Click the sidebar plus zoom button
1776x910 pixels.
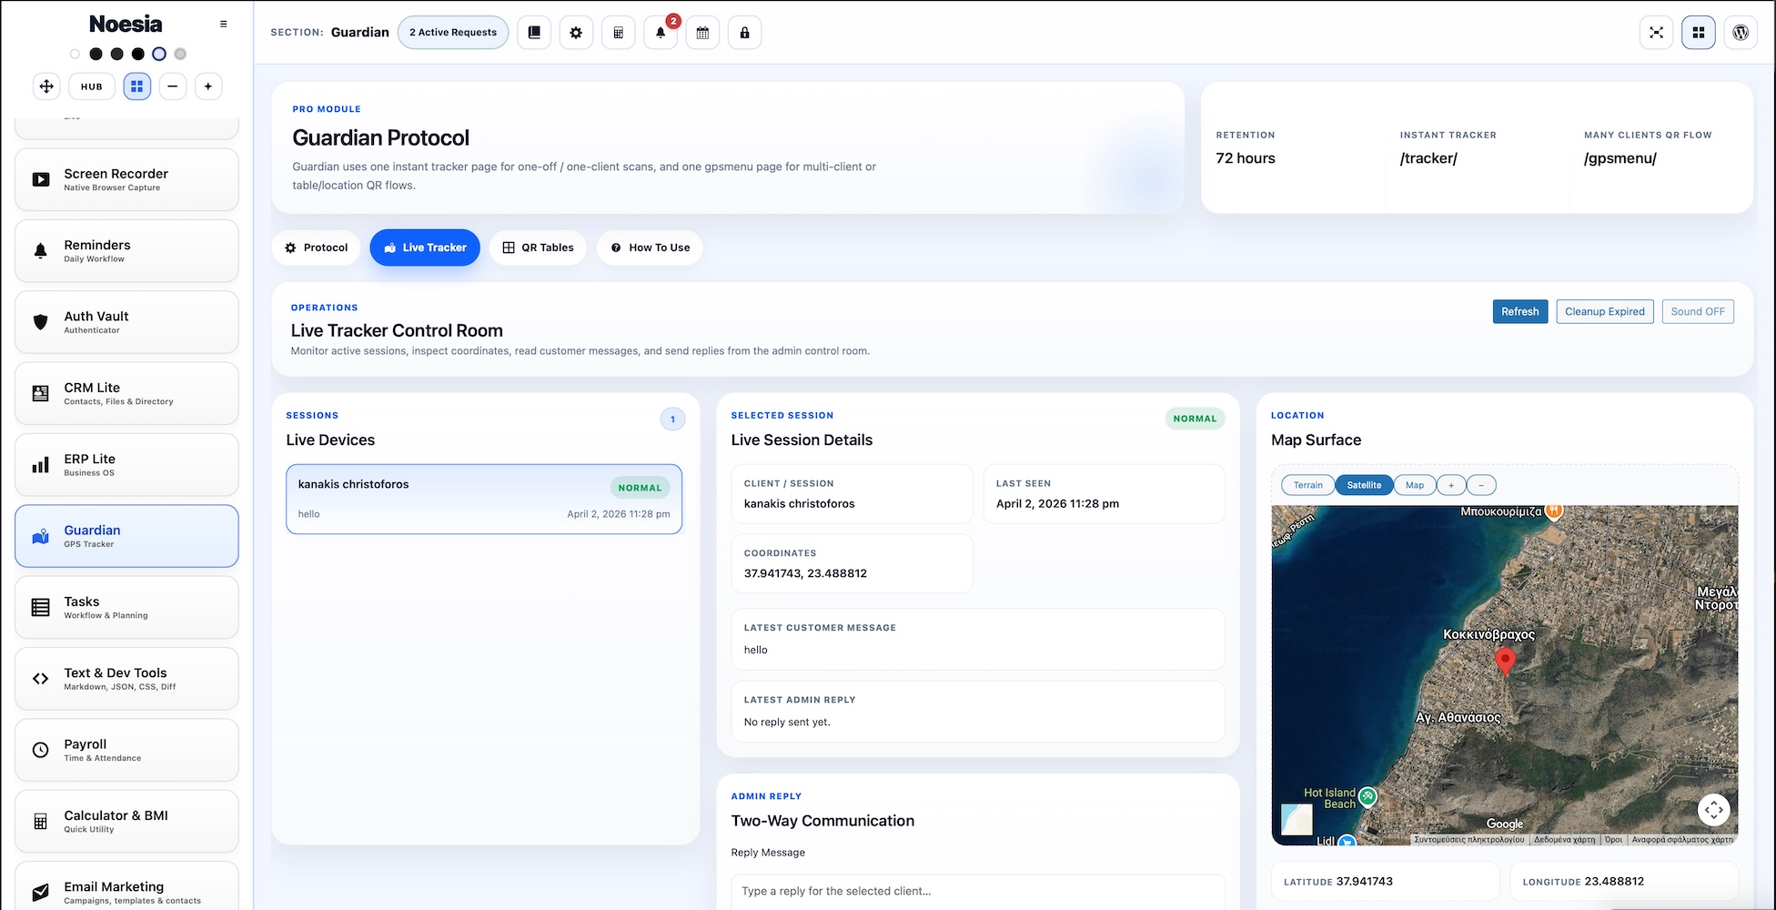208,86
